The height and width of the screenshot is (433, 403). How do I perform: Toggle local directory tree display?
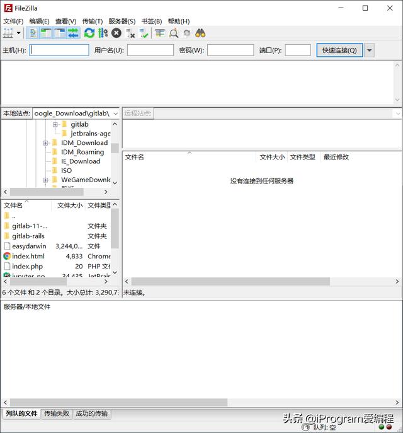point(46,33)
